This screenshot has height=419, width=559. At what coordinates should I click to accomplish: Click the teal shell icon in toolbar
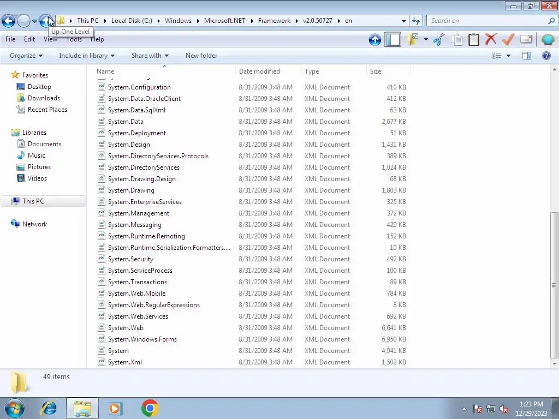548,39
